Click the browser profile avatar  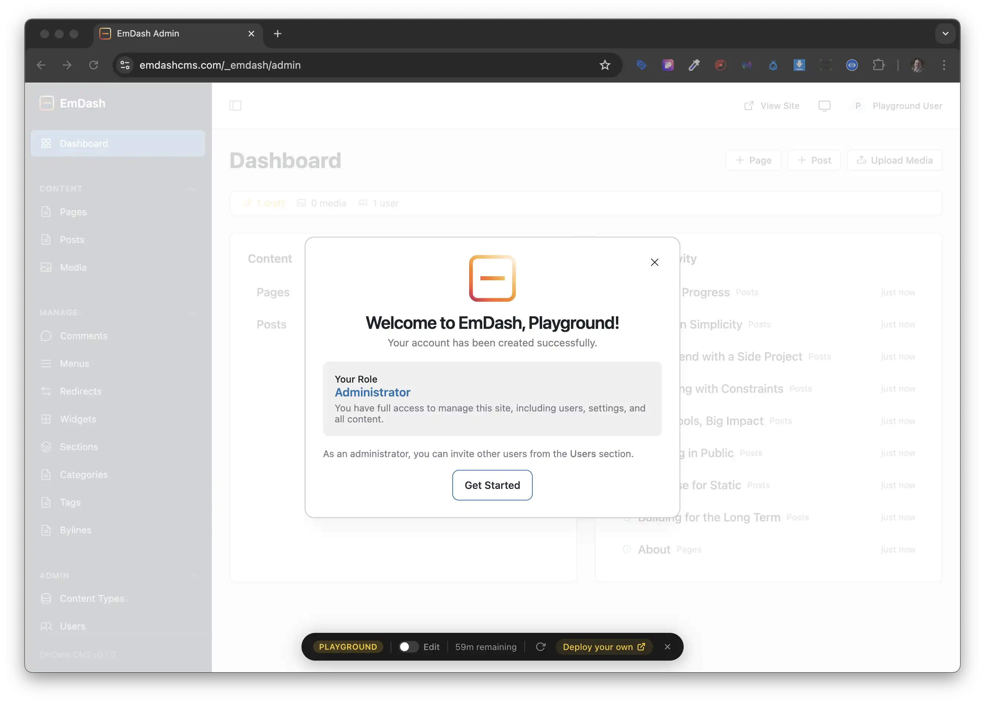pyautogui.click(x=917, y=65)
